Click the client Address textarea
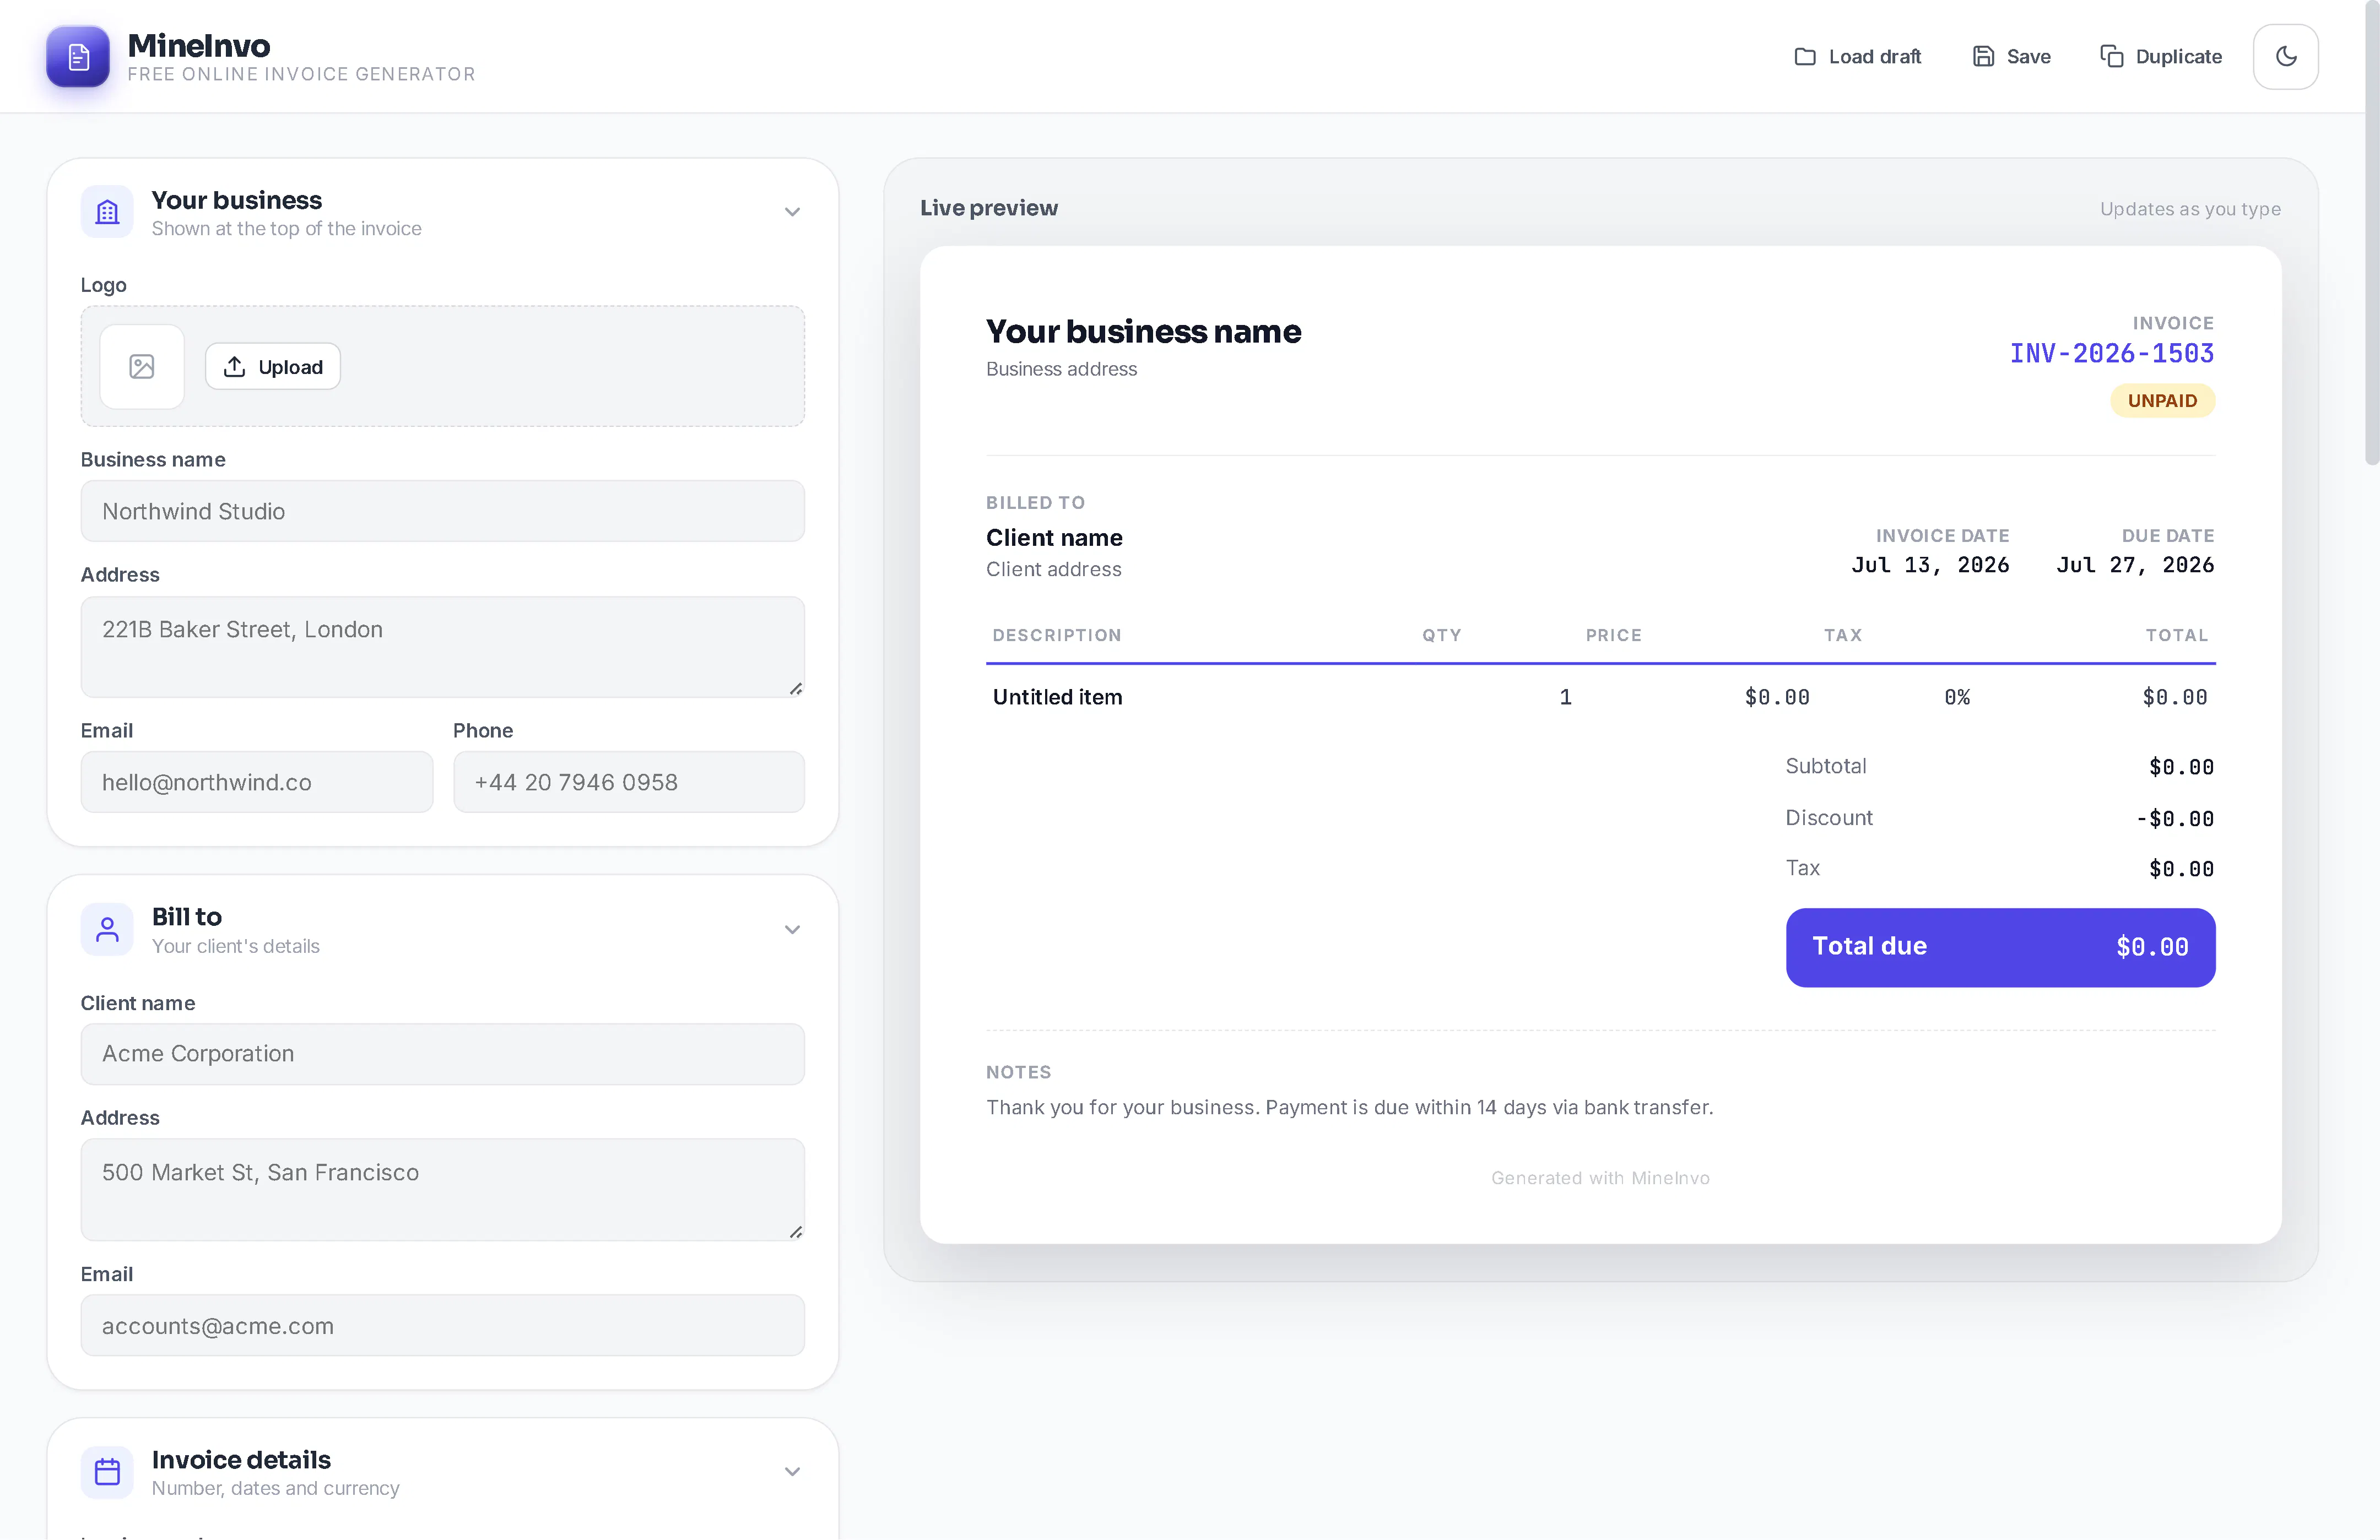The width and height of the screenshot is (2380, 1540). click(442, 1190)
